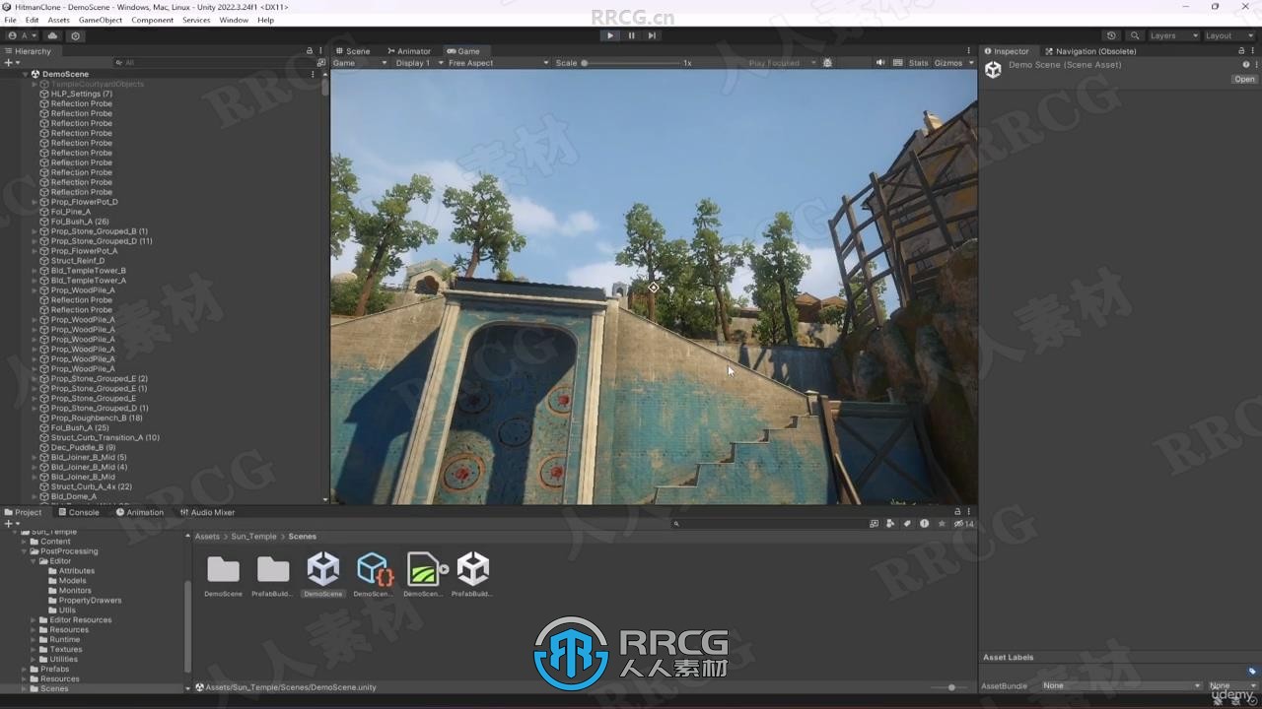
Task: Open the GameObject menu
Action: click(x=100, y=20)
